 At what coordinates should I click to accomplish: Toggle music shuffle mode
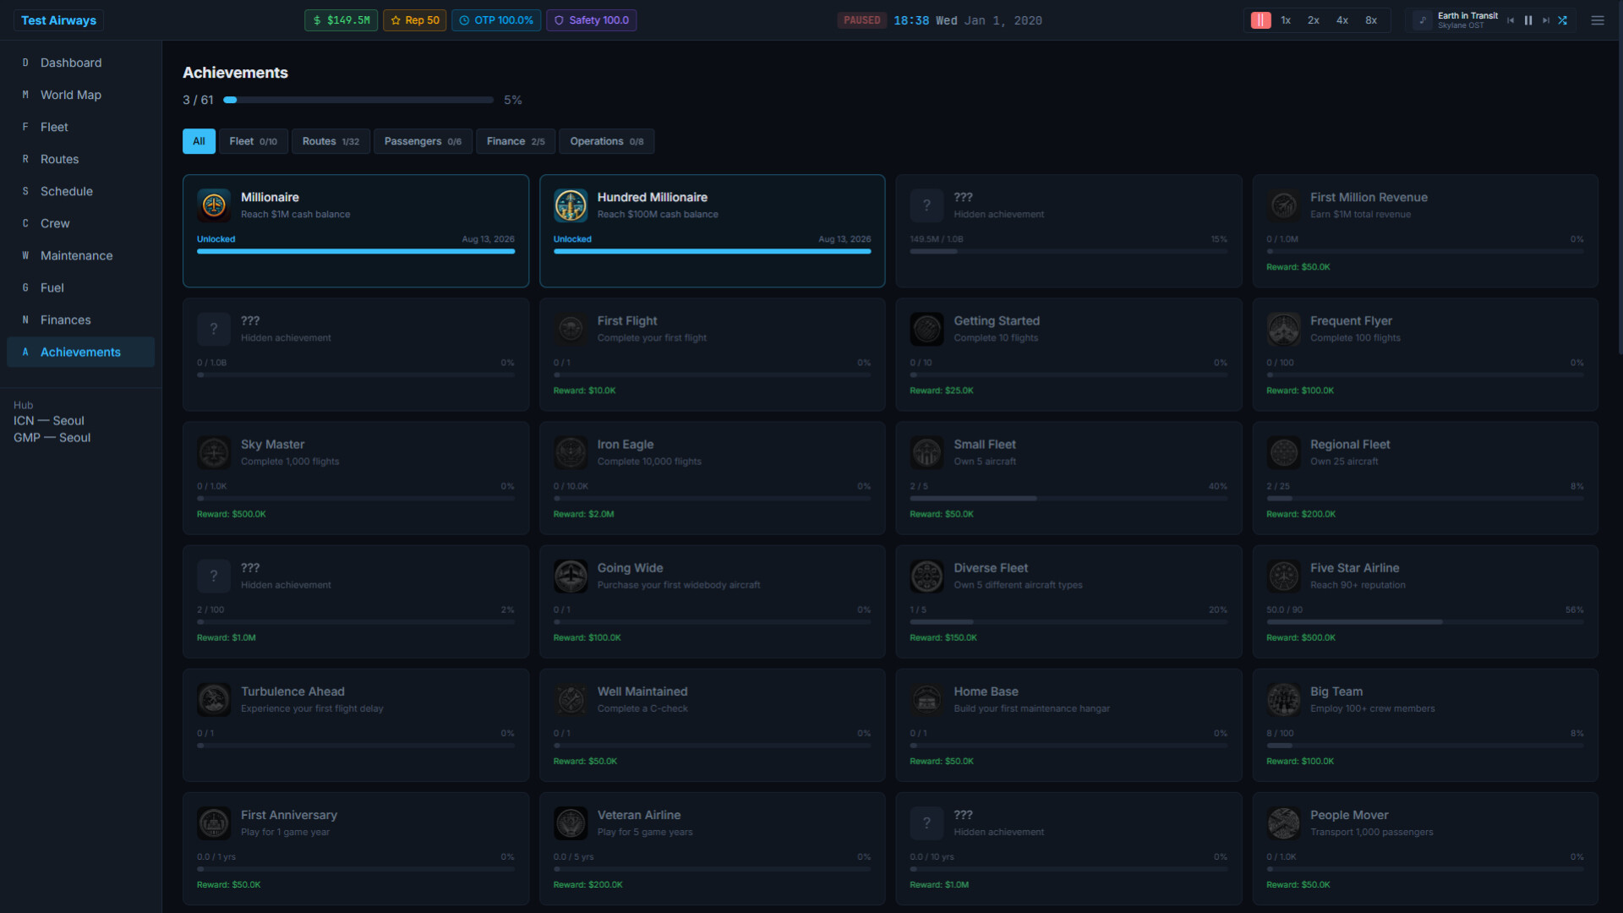click(x=1562, y=20)
